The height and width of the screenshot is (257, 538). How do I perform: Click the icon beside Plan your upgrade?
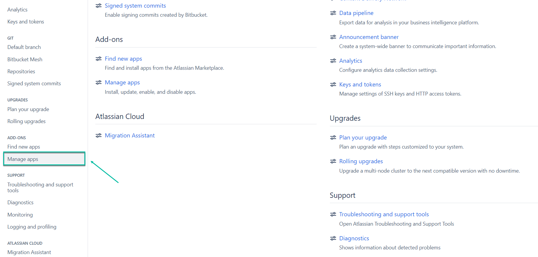[x=333, y=137]
